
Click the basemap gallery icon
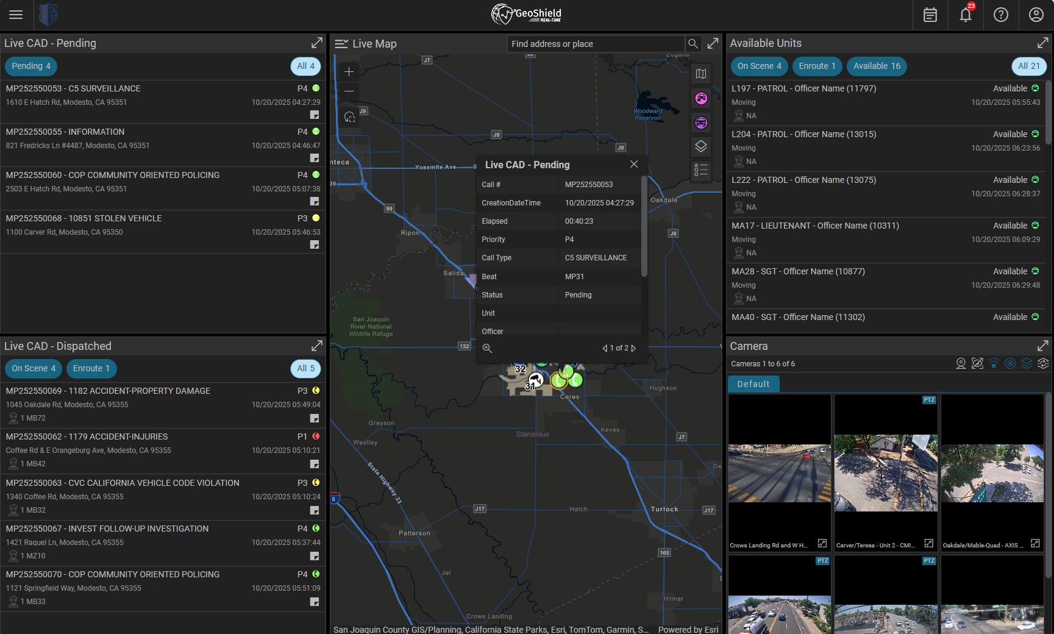(701, 74)
